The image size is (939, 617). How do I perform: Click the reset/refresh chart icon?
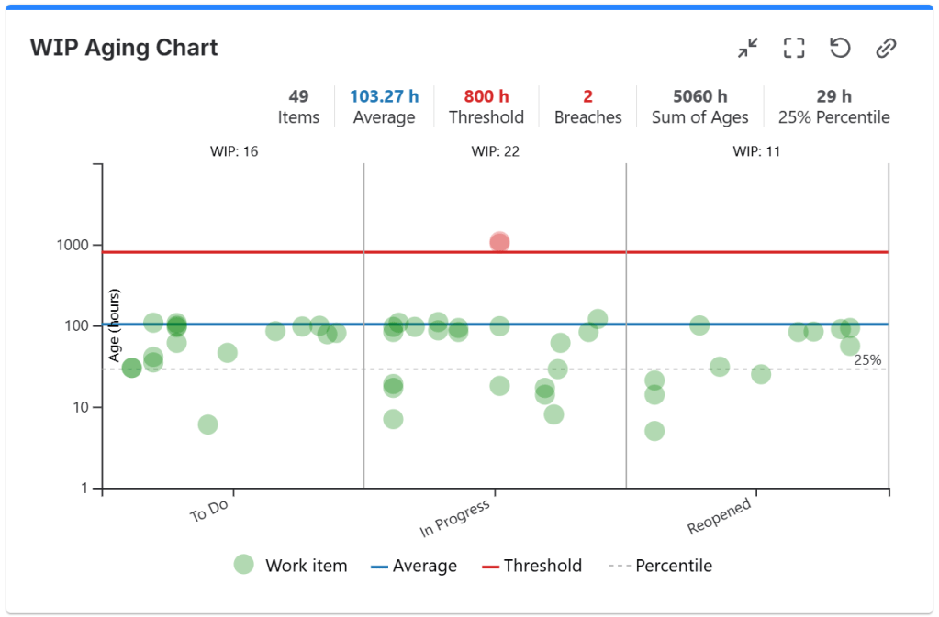coord(840,49)
